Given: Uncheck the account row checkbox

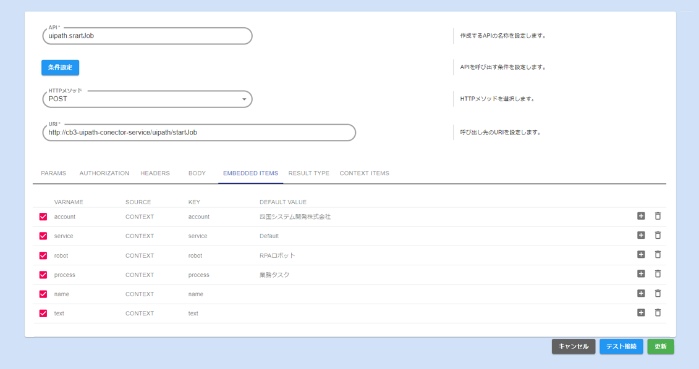Looking at the screenshot, I should click(x=43, y=217).
